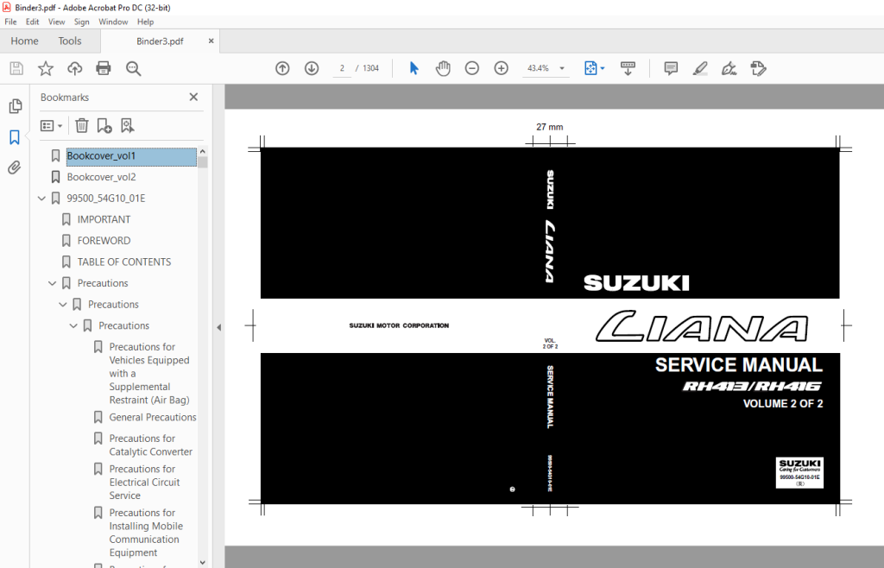Add a sticky note comment

(x=671, y=68)
